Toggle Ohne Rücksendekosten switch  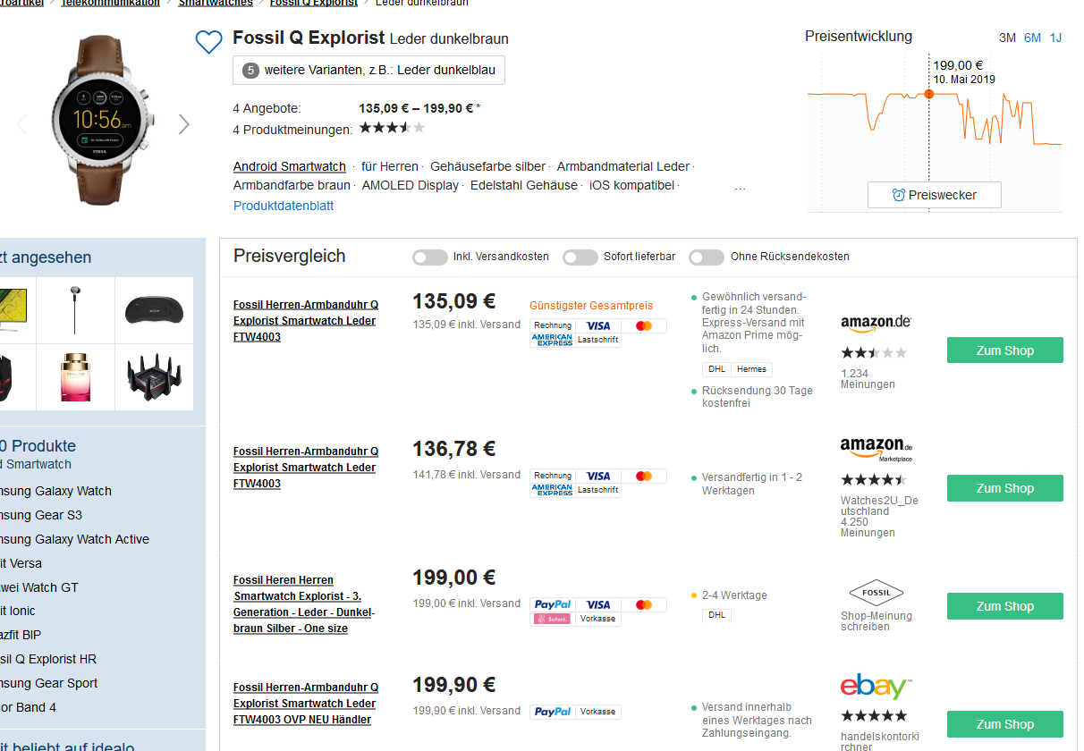[707, 257]
